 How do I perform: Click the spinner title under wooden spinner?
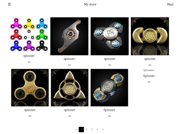[30, 110]
